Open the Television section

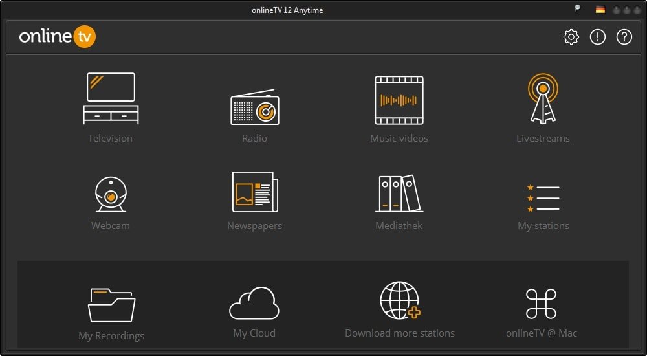coord(111,98)
